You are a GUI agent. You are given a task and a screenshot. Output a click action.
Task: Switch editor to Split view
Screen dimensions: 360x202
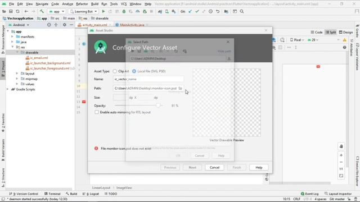(x=331, y=33)
